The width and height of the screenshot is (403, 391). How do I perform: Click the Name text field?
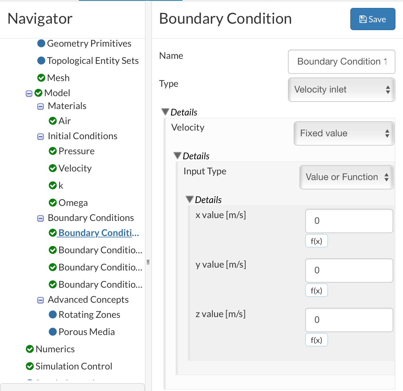point(341,62)
